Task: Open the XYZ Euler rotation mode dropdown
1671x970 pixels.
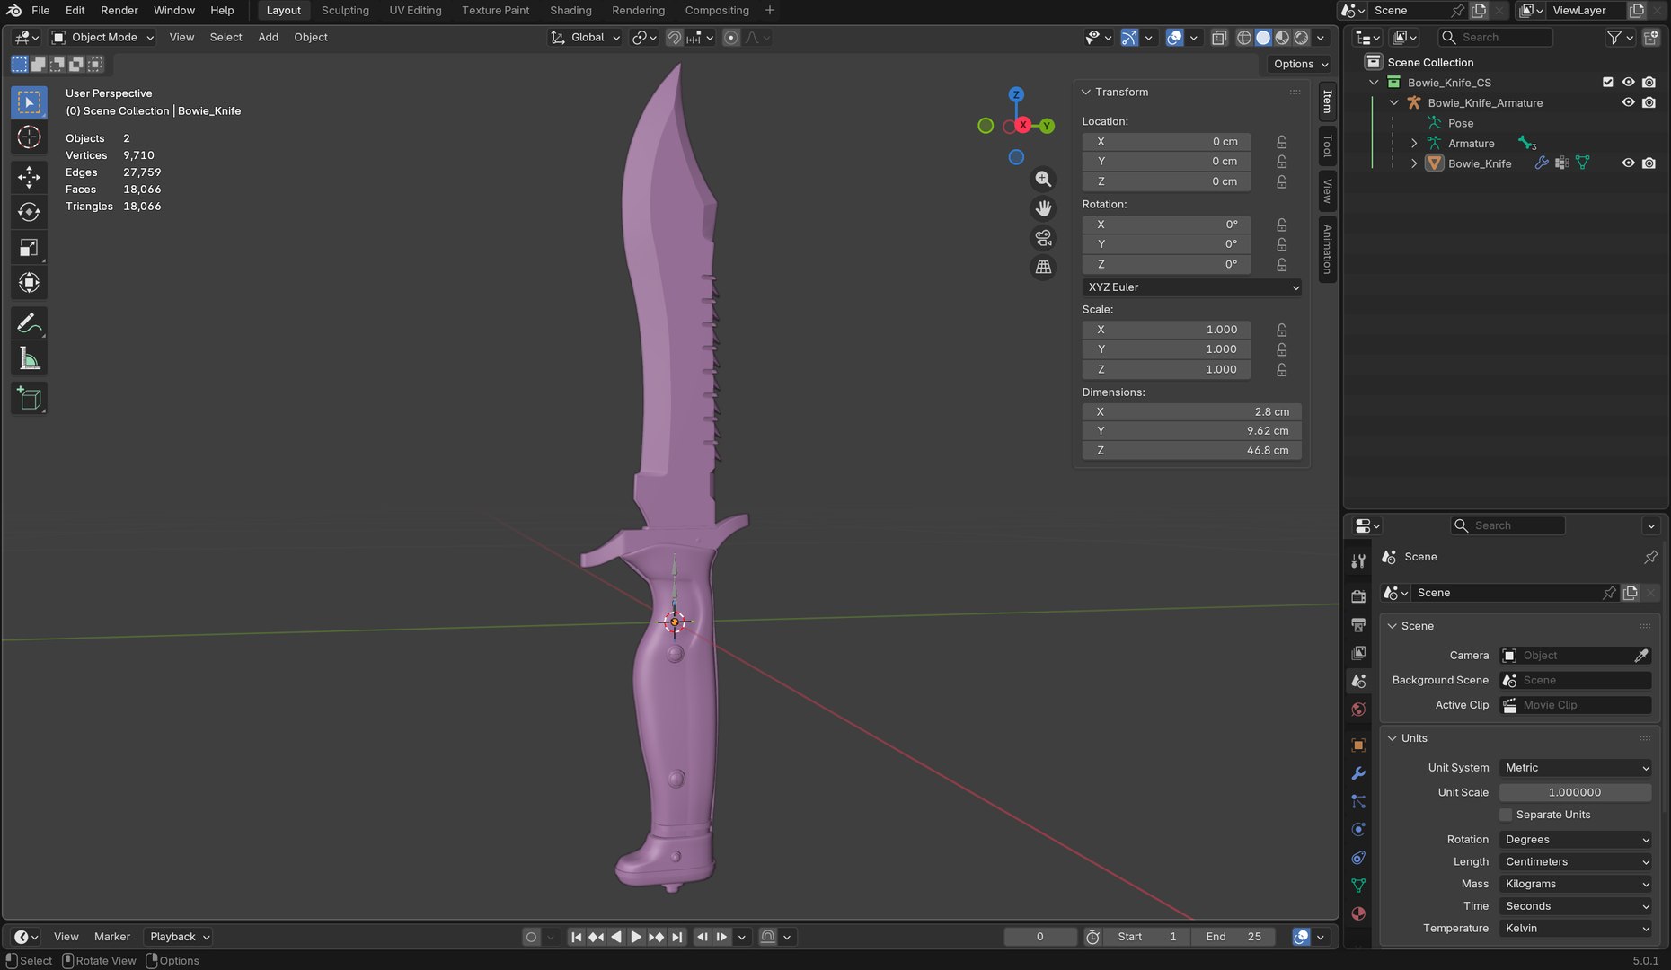Action: (x=1192, y=287)
